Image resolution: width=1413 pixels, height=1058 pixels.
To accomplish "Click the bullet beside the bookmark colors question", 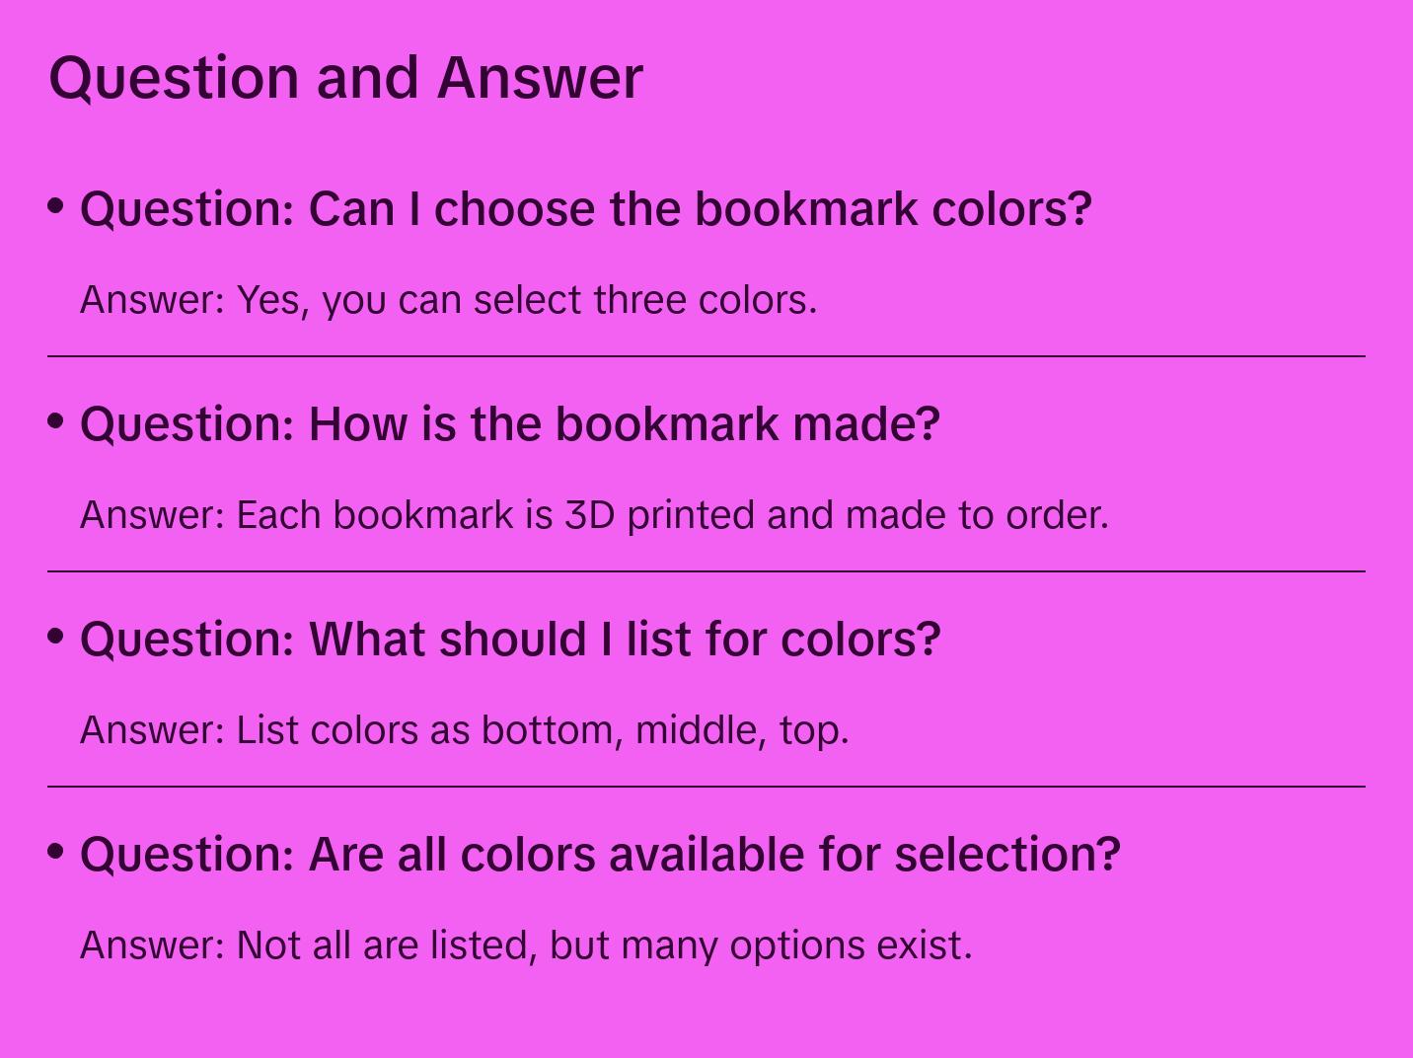I will [56, 206].
